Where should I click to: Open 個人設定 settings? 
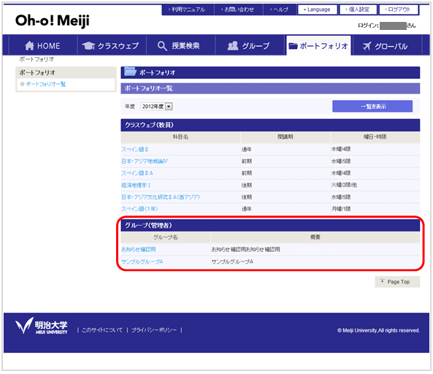point(358,9)
